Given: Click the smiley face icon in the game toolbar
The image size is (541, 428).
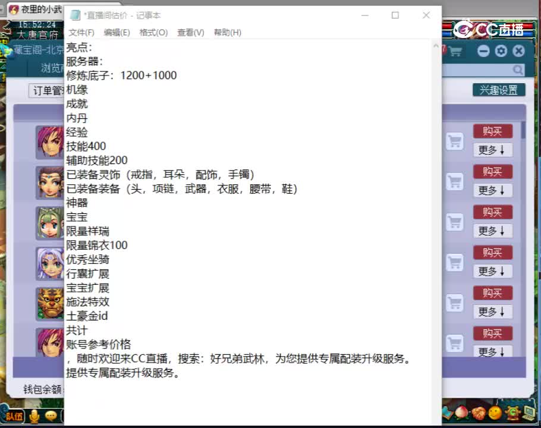Looking at the screenshot, I should pyautogui.click(x=495, y=413).
